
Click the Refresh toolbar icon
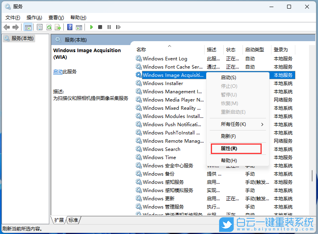coord(49,27)
